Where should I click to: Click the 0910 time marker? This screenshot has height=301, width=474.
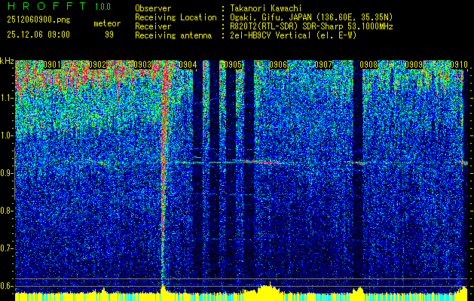(x=459, y=65)
